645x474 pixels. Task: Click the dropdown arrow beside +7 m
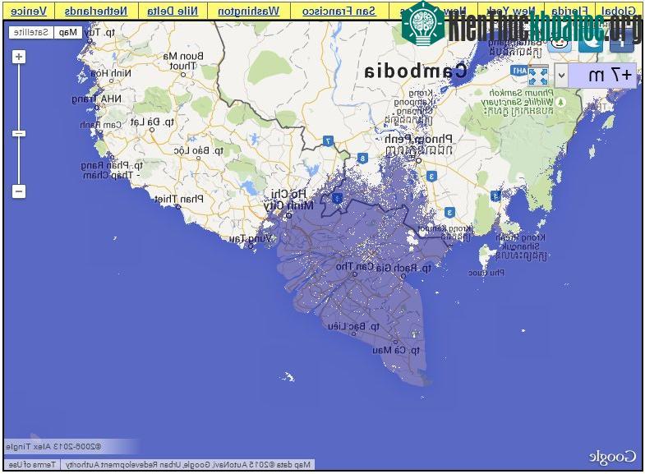pyautogui.click(x=561, y=76)
